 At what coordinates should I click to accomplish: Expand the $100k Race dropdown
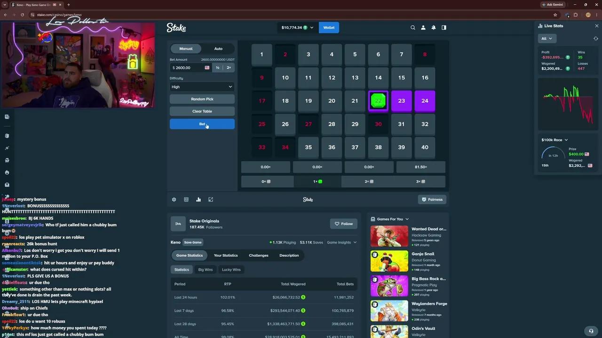pyautogui.click(x=554, y=140)
